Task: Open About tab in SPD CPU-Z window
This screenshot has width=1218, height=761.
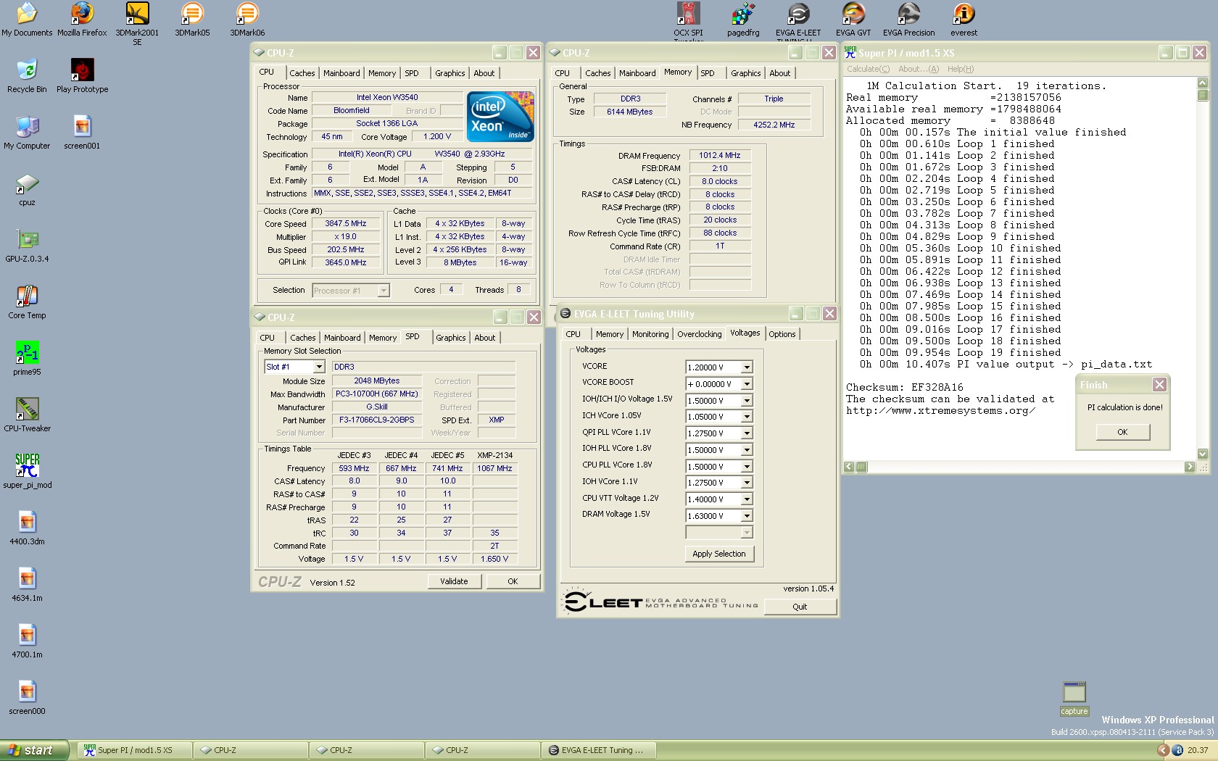Action: click(x=485, y=338)
